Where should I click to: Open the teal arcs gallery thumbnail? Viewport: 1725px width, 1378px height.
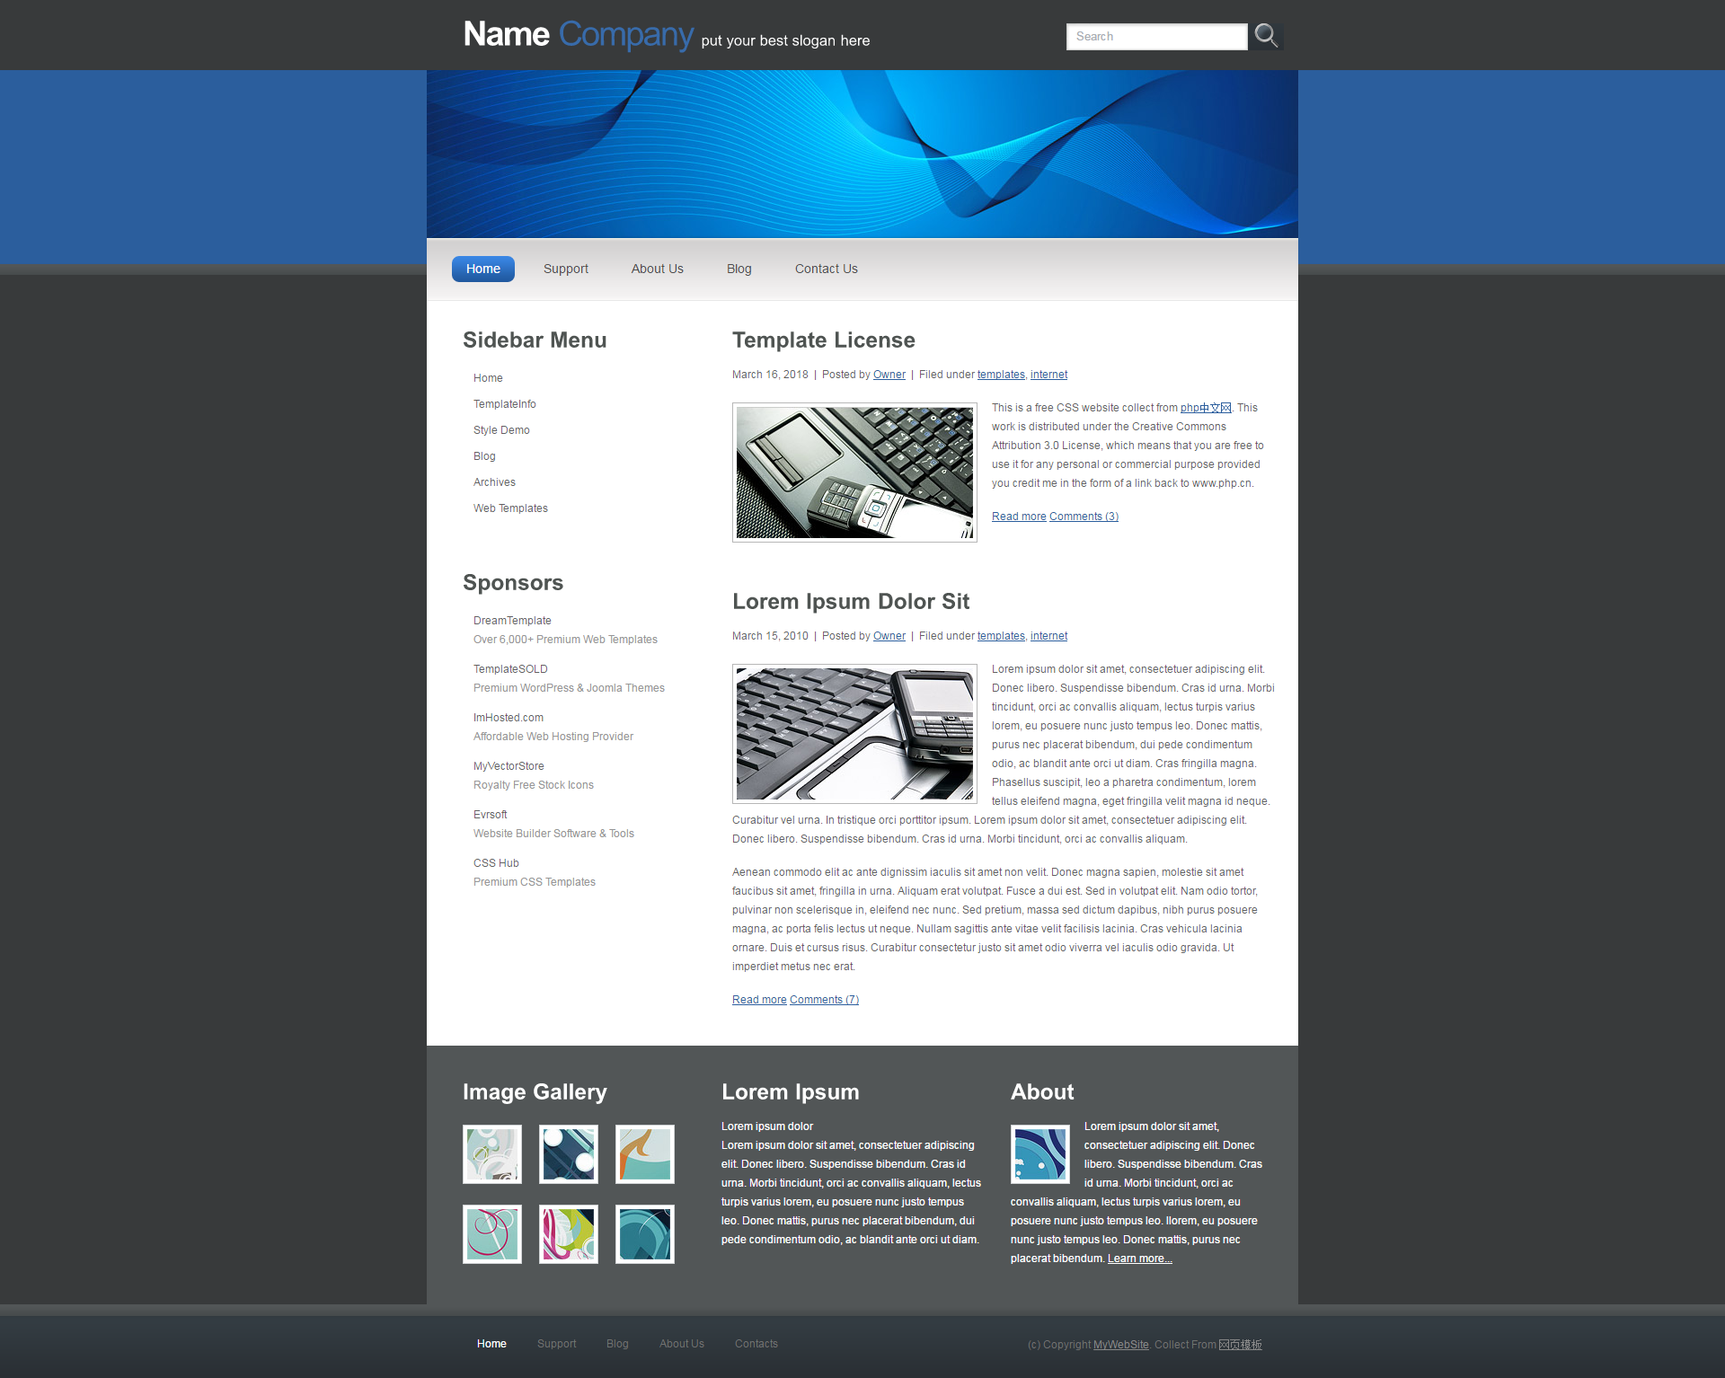click(x=645, y=1234)
